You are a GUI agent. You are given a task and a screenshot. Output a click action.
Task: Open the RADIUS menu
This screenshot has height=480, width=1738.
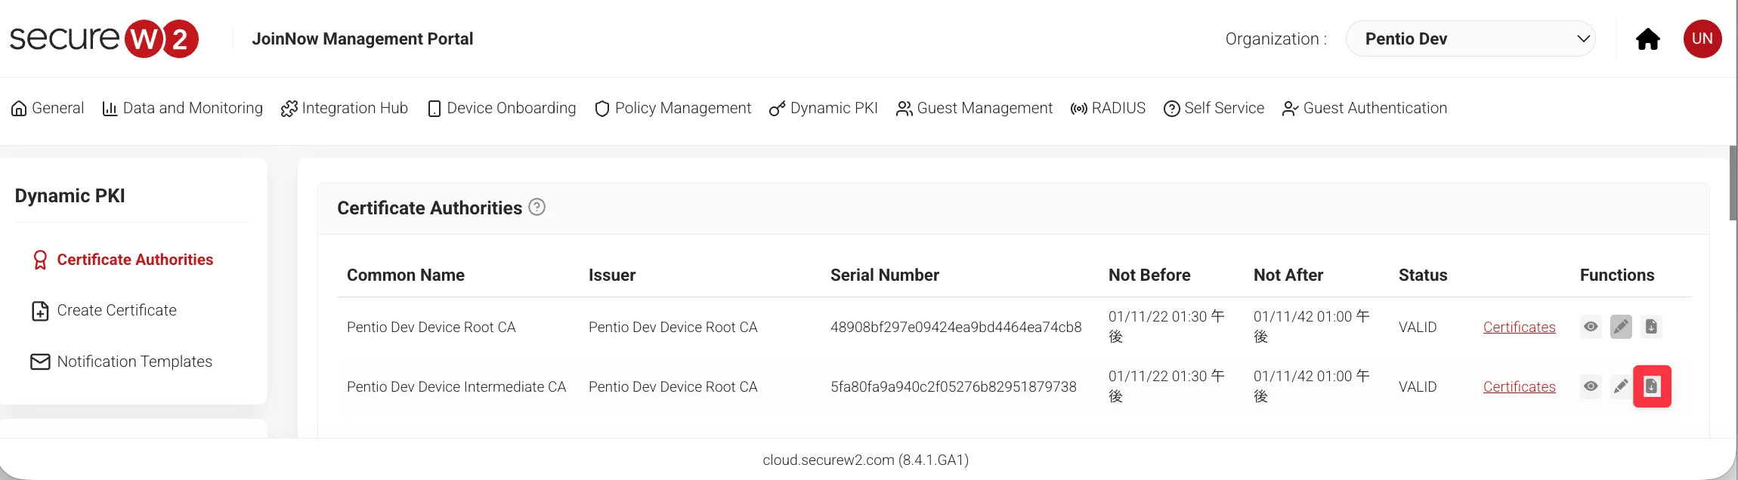pyautogui.click(x=1108, y=108)
